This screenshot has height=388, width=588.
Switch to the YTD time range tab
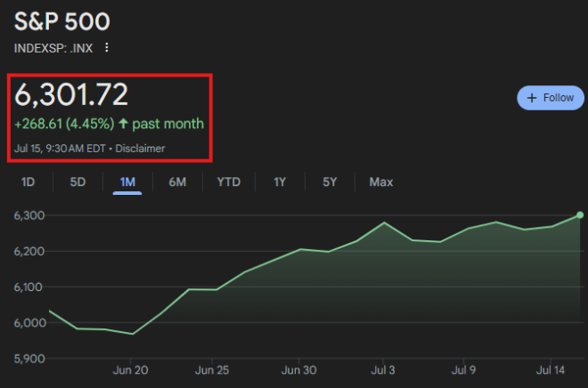[229, 182]
